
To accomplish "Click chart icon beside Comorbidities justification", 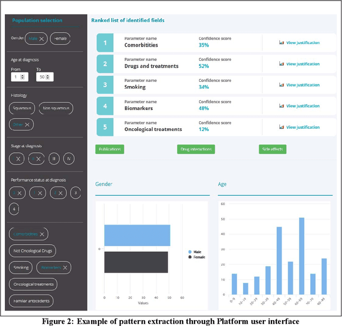I will tap(282, 43).
